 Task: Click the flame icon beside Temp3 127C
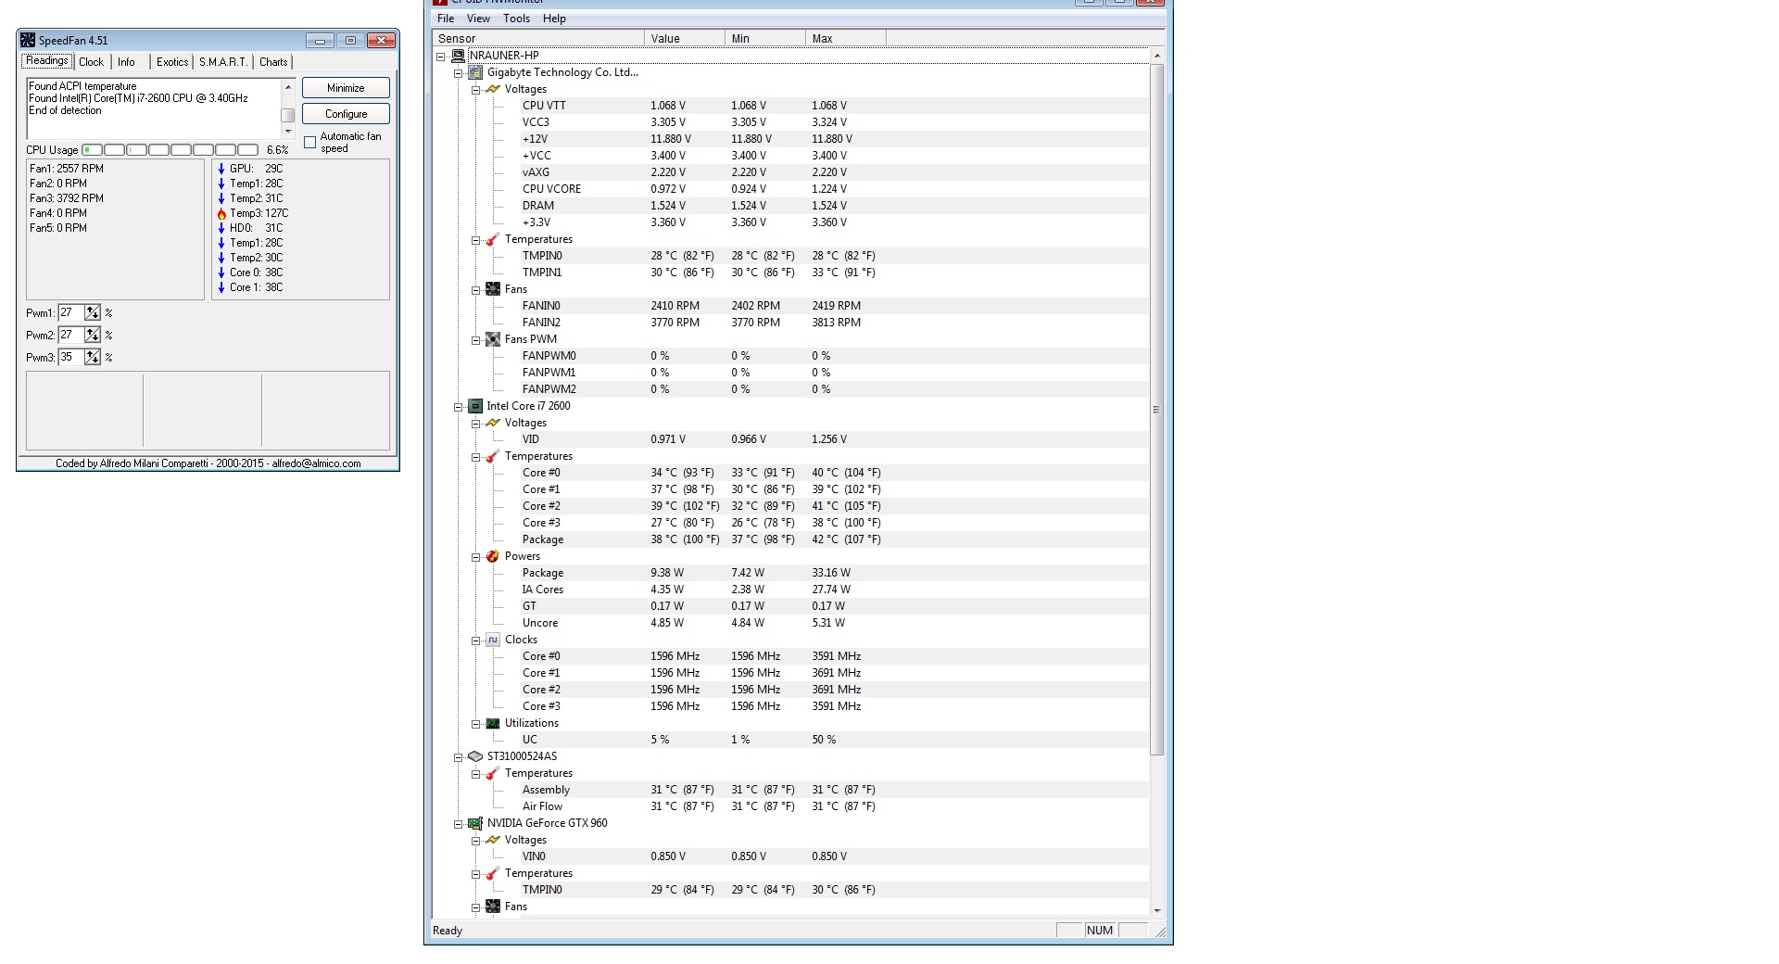point(221,213)
